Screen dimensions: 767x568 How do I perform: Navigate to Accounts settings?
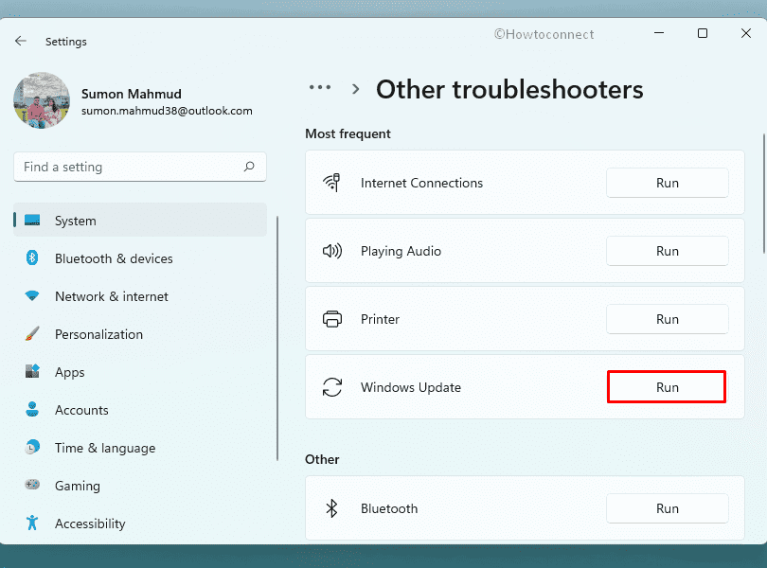pos(140,410)
